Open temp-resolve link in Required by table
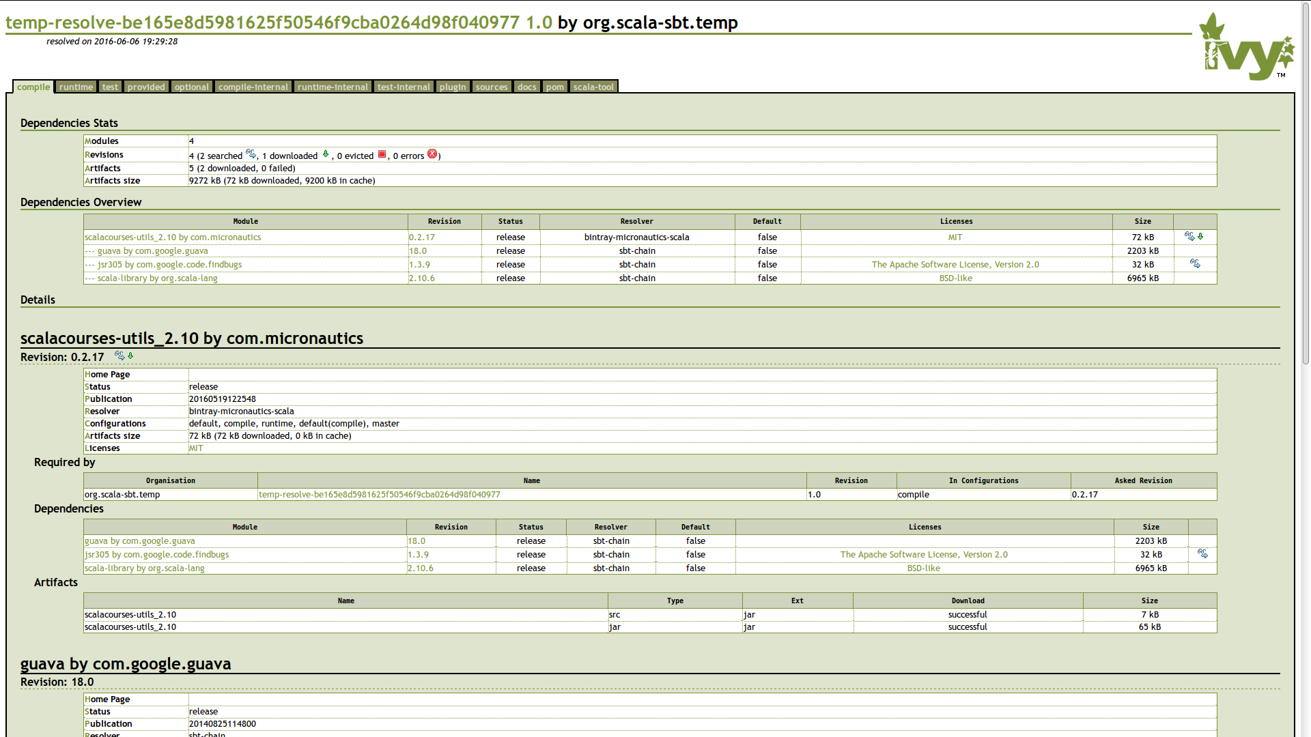The height and width of the screenshot is (737, 1311). (380, 495)
